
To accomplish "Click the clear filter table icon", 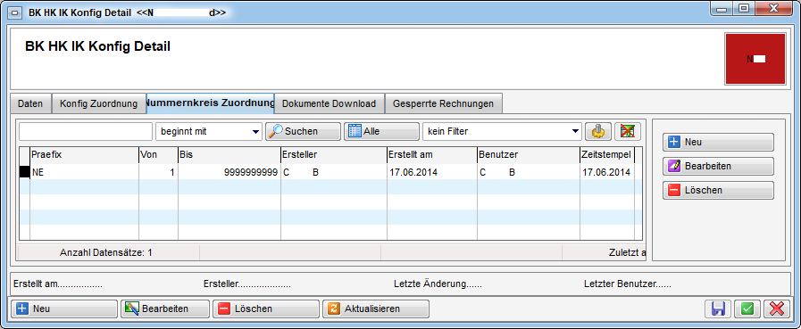I will (627, 132).
